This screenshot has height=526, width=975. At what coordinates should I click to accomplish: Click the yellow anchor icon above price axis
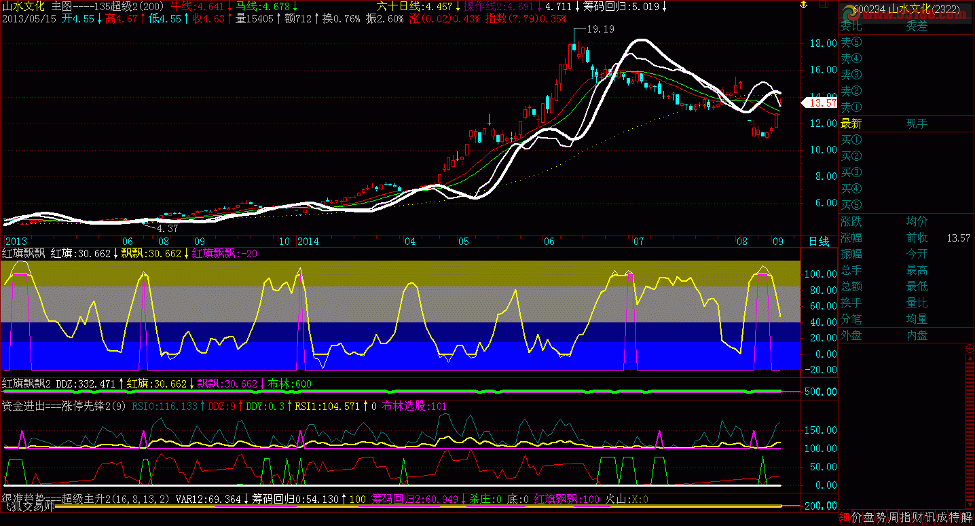[x=803, y=5]
